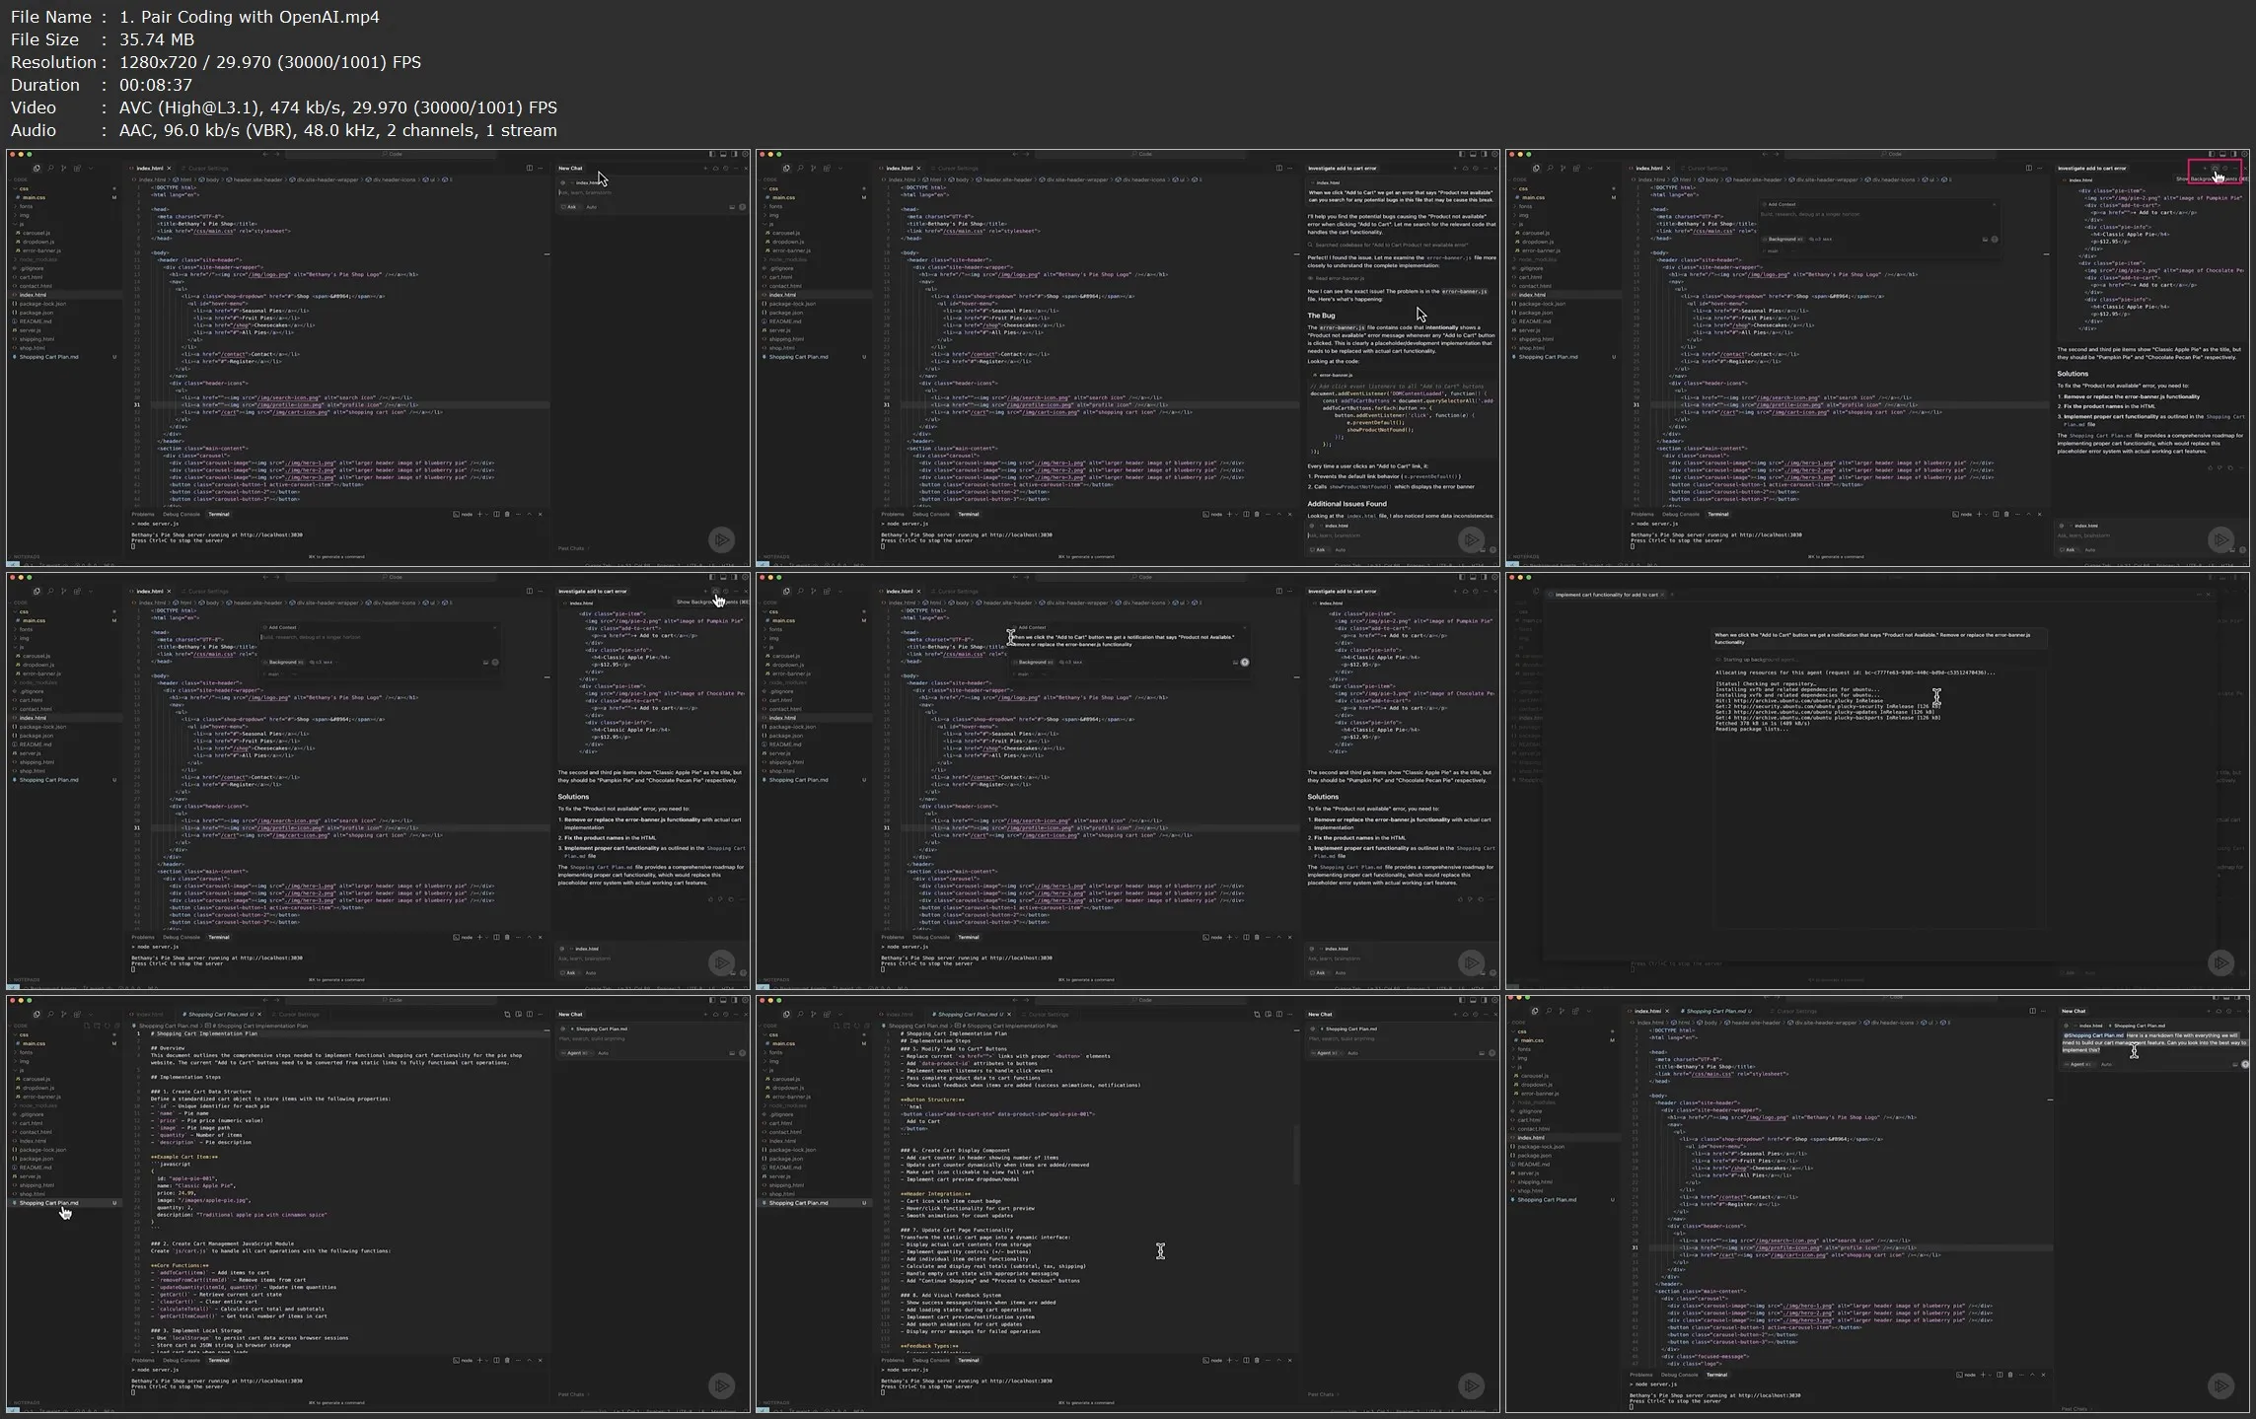Click thumbs-down feedback icon in fifth thumbnail
This screenshot has width=2256, height=1419.
pyautogui.click(x=1470, y=899)
